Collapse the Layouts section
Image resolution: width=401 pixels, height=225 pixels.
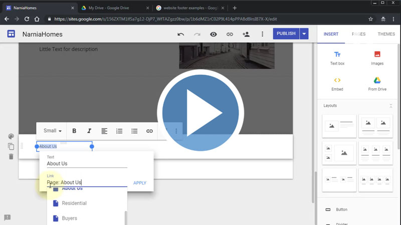click(391, 106)
